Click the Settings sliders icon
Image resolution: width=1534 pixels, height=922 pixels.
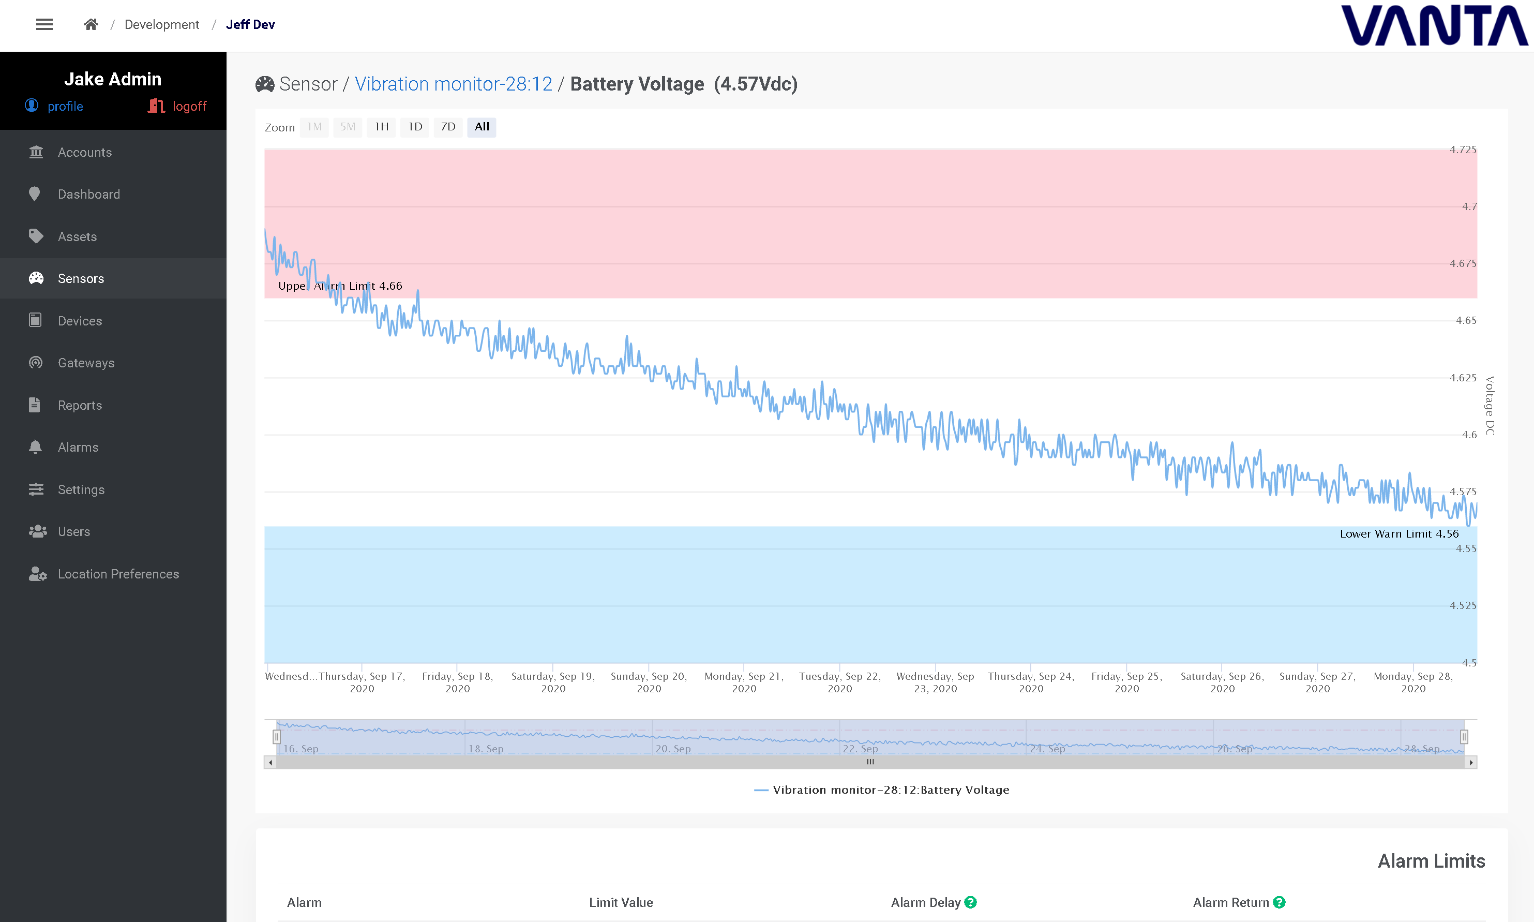pos(36,489)
